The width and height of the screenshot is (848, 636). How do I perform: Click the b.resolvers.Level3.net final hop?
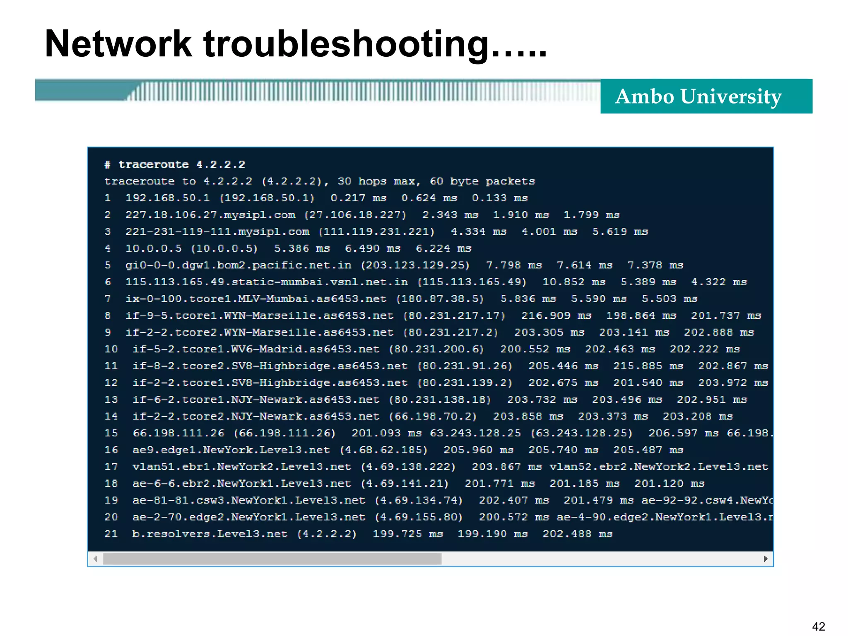210,534
